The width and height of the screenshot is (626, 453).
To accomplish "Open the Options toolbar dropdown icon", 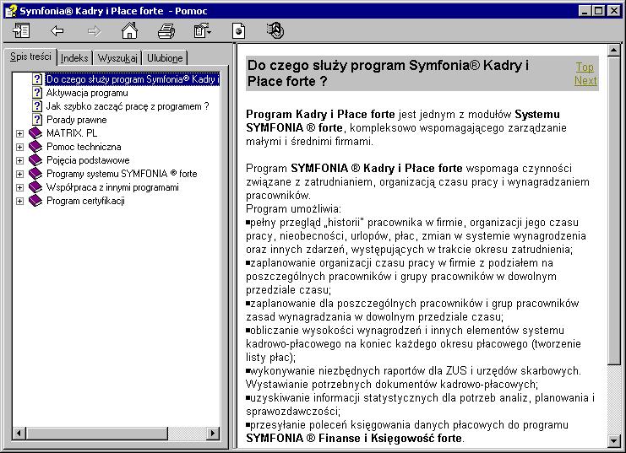I will (203, 30).
